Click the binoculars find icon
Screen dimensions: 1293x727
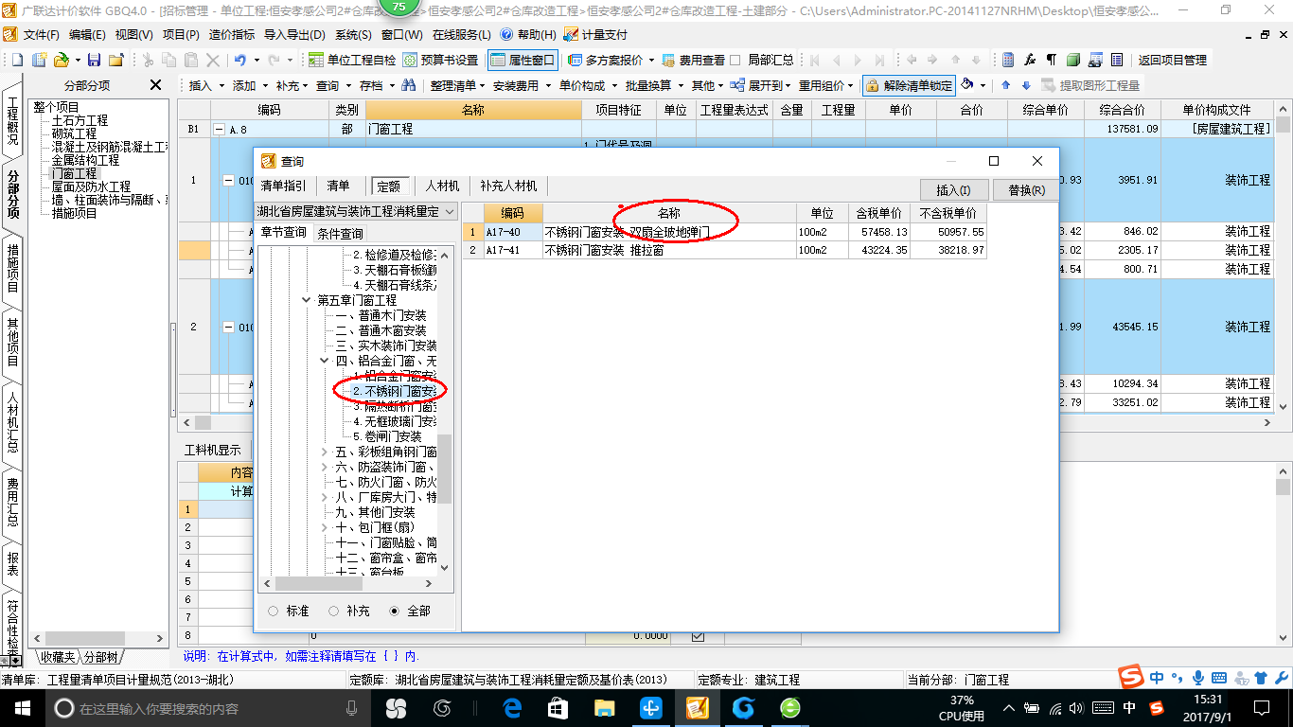click(x=408, y=85)
